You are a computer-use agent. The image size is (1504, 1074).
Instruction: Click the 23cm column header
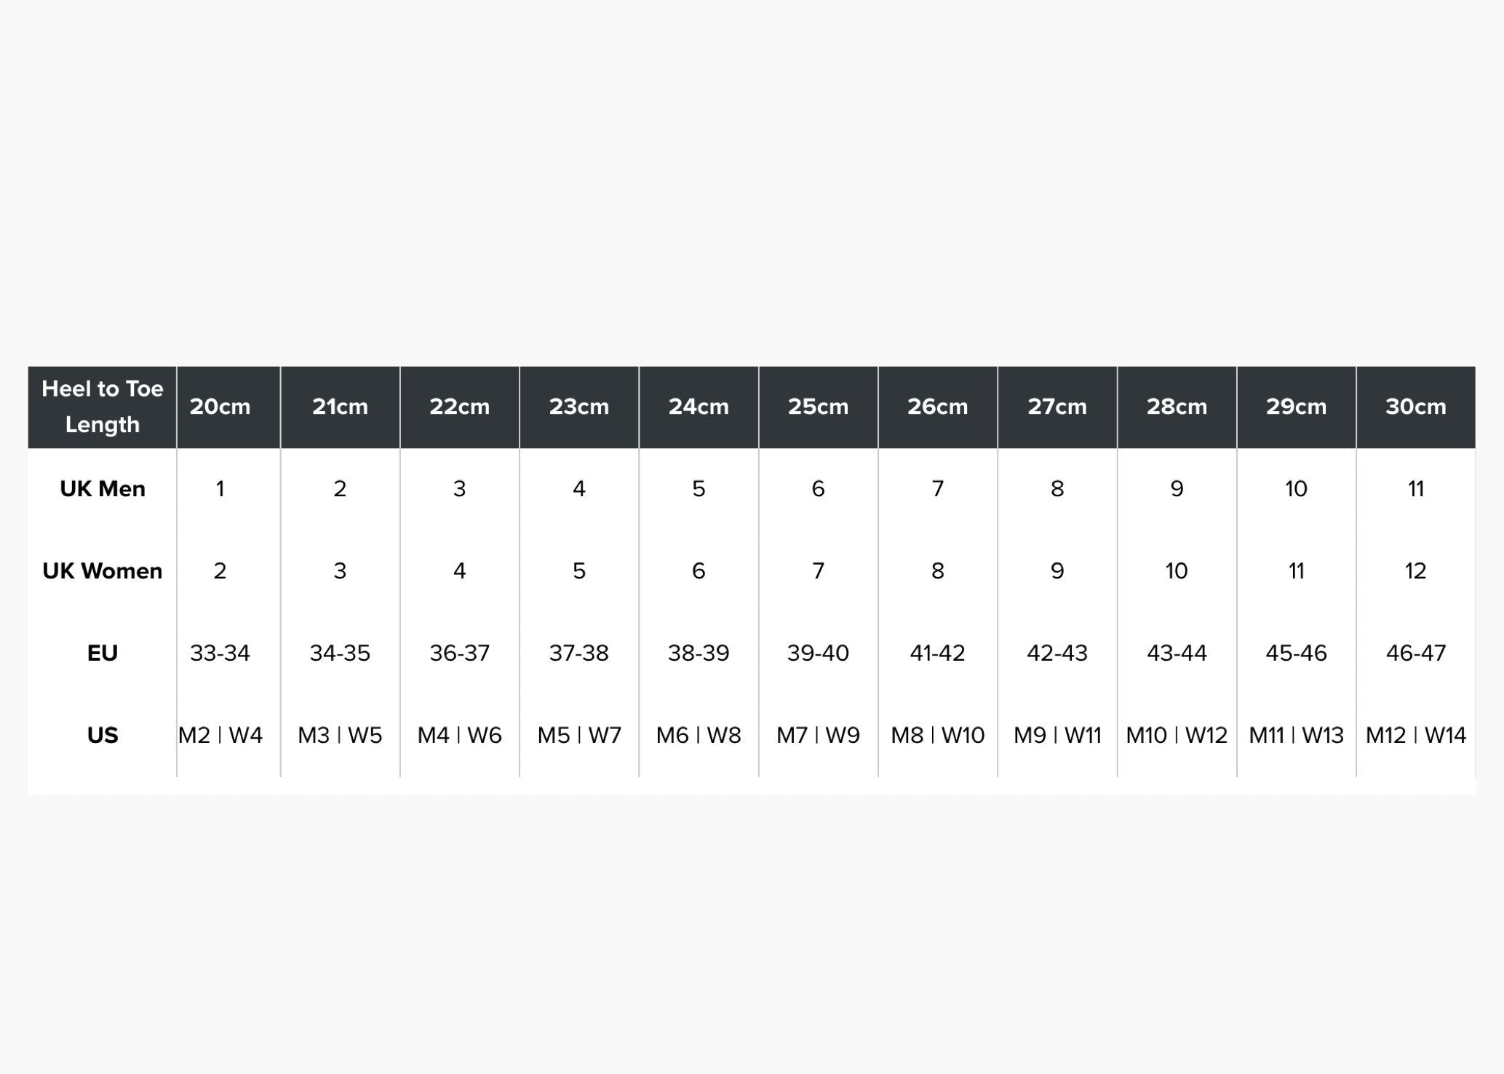pyautogui.click(x=578, y=407)
